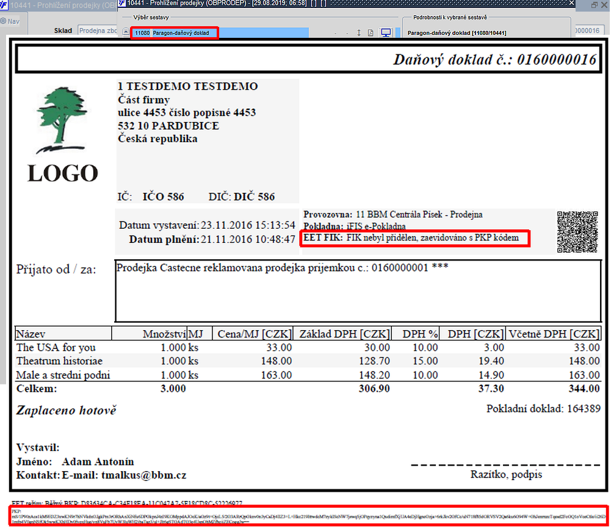Click the monitor preview icon in the report selector
Image resolution: width=611 pixels, height=529 pixels.
click(x=386, y=33)
